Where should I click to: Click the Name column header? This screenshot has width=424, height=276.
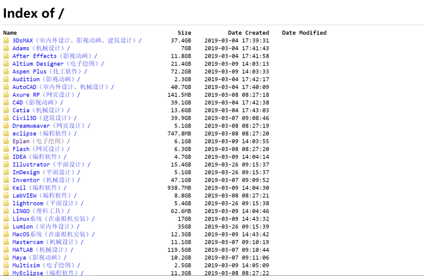pyautogui.click(x=10, y=33)
